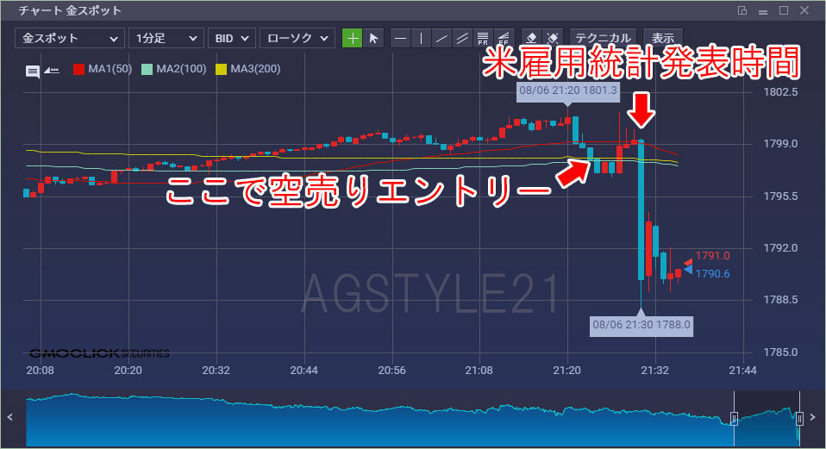
Task: Maximize the chart window
Action: click(784, 10)
